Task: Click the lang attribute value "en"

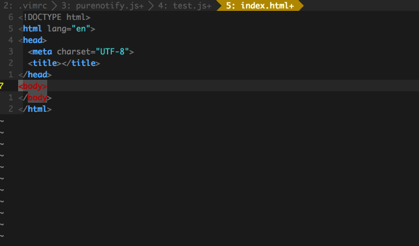Action: tap(81, 28)
